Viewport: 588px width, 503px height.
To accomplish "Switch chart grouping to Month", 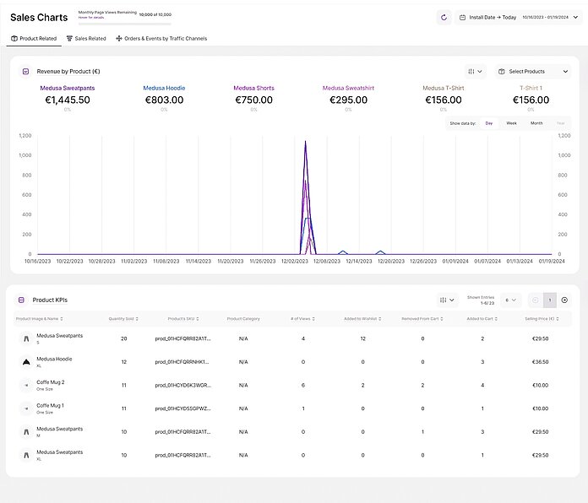I will 536,123.
